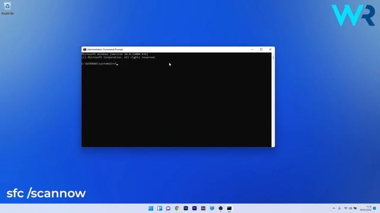Launch Google Chrome from taskbar
Viewport: 380px width, 213px height.
click(x=177, y=208)
